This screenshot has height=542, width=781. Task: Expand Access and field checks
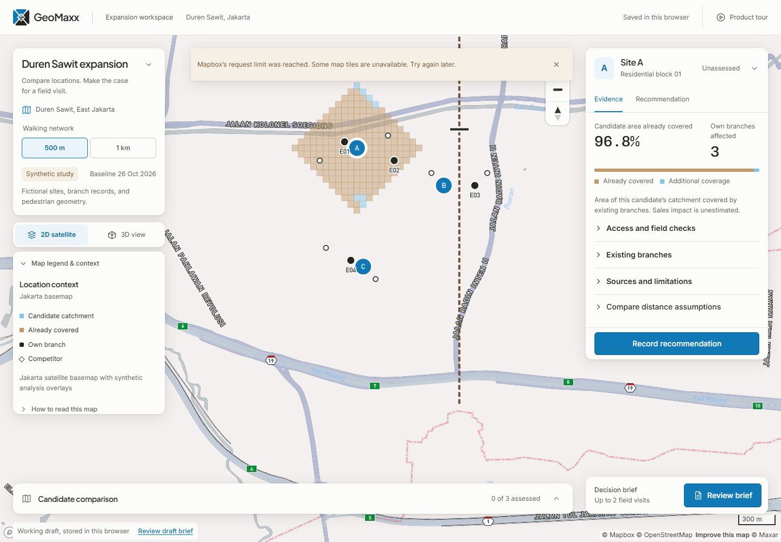pos(677,228)
